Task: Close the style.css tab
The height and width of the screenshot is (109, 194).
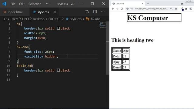Action: [x=55, y=12]
